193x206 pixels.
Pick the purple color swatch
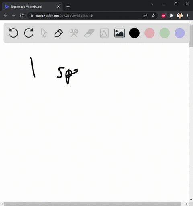(180, 33)
